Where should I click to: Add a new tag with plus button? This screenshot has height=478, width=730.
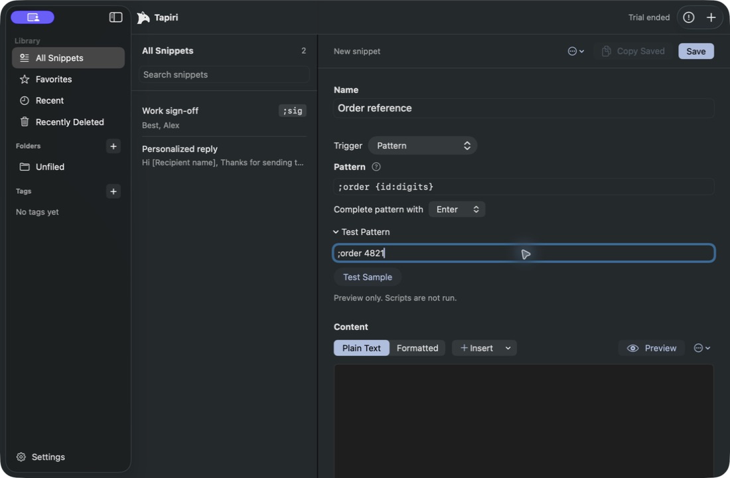(113, 191)
